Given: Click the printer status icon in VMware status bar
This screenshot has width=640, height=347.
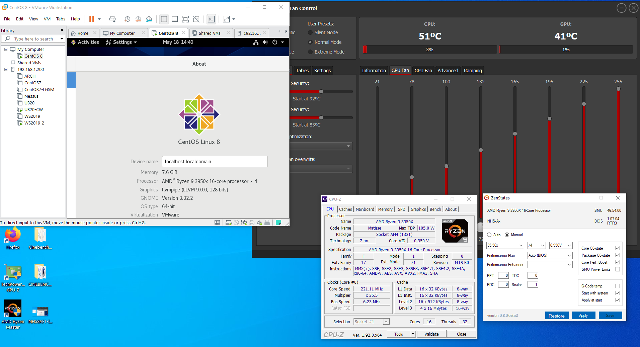Looking at the screenshot, I should (x=252, y=223).
